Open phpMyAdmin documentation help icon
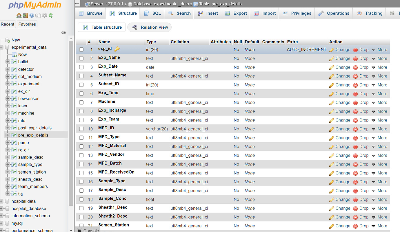Image resolution: width=400 pixels, height=232 pixels. 32,15
